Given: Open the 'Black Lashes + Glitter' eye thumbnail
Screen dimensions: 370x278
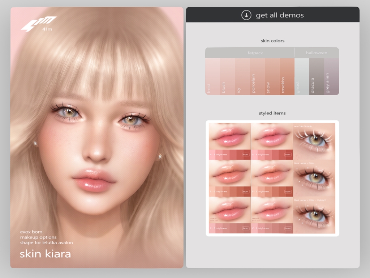Looking at the screenshot, I should pos(314,178).
